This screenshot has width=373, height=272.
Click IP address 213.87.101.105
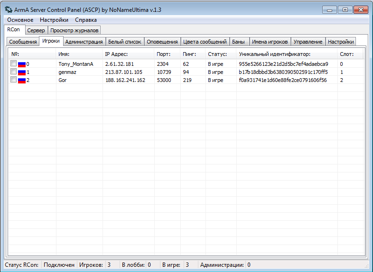coord(124,72)
